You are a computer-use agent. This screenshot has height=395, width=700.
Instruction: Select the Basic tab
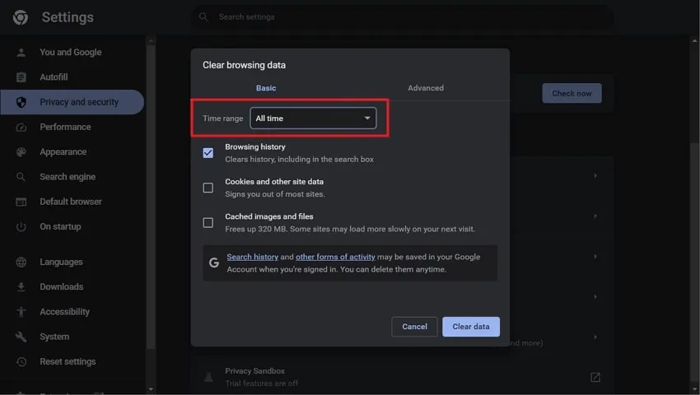pyautogui.click(x=266, y=88)
